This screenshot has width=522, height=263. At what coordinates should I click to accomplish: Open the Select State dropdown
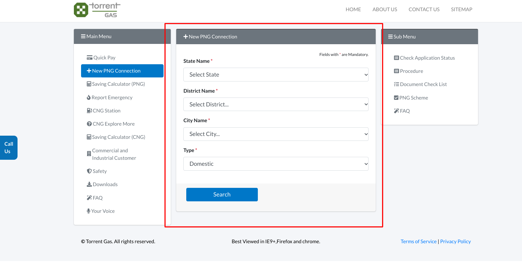point(276,75)
